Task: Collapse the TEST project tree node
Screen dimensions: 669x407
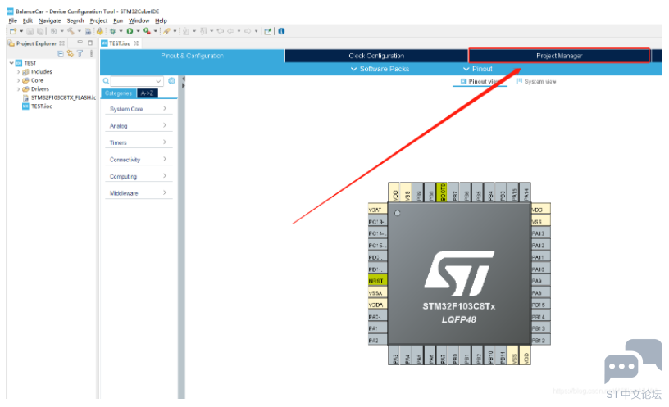Action: pyautogui.click(x=11, y=63)
